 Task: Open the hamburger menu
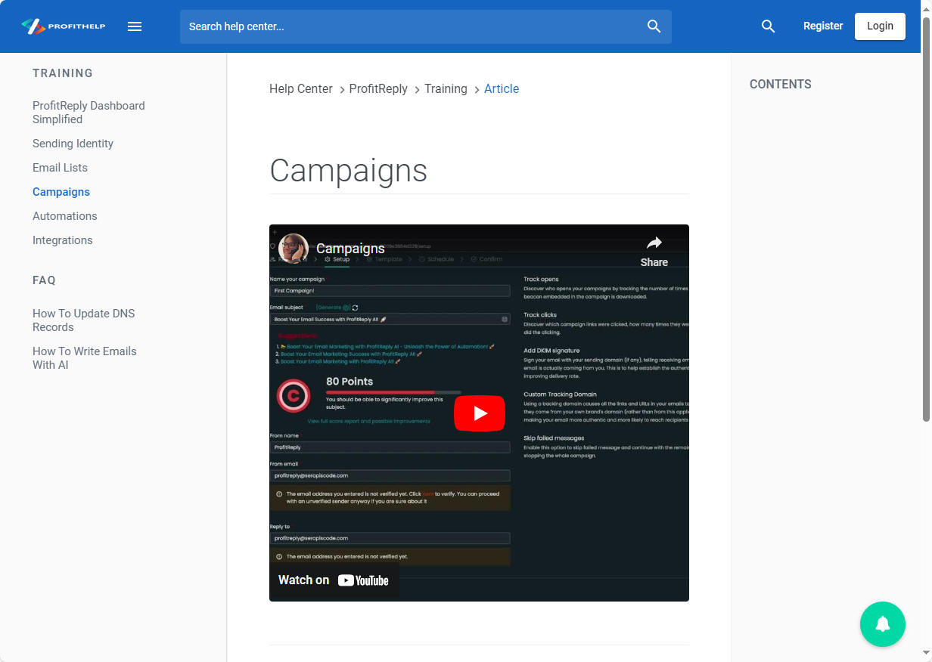pyautogui.click(x=135, y=26)
